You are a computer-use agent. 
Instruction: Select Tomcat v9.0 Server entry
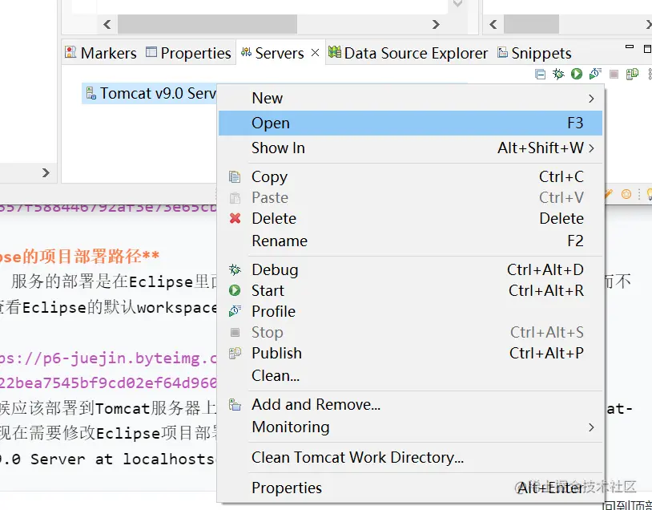(158, 94)
